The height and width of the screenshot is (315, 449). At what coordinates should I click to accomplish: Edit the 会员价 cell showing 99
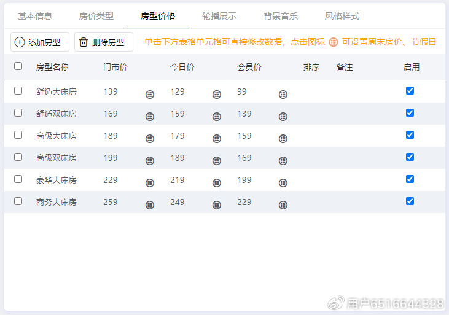[x=241, y=91]
